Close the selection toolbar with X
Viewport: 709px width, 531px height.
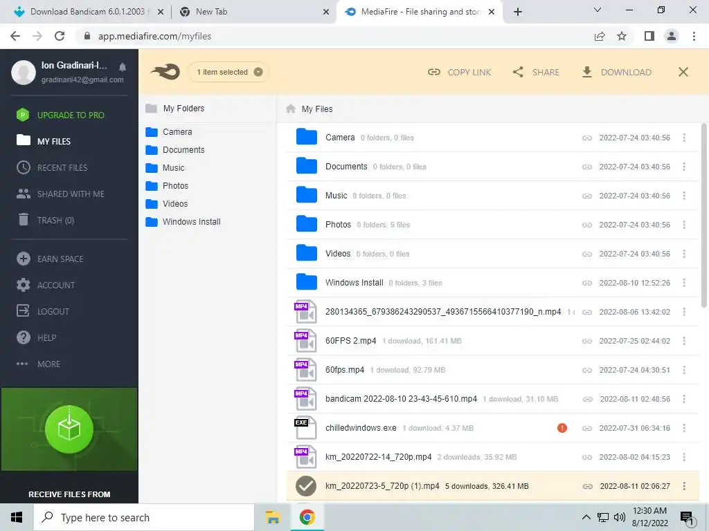[x=683, y=72]
